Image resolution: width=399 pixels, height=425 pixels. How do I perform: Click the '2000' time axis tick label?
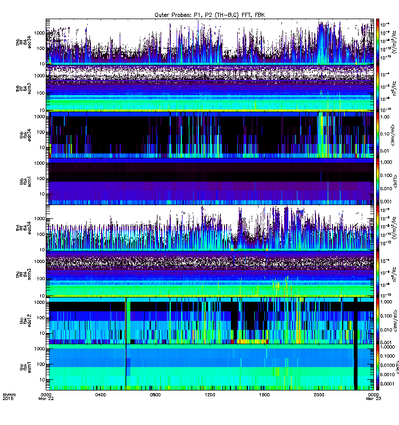click(x=319, y=395)
